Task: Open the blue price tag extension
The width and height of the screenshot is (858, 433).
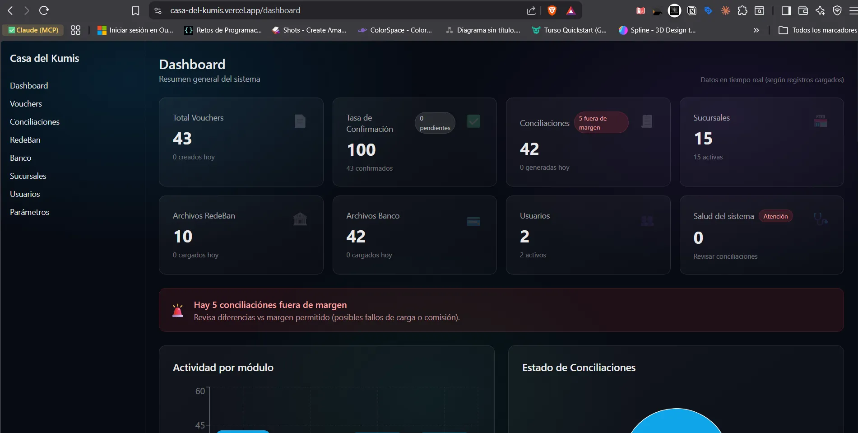Action: point(709,10)
